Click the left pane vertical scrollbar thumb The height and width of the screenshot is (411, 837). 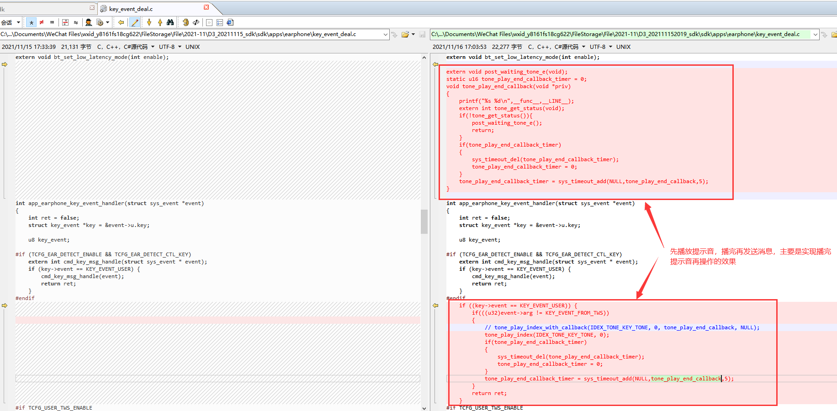[x=424, y=221]
